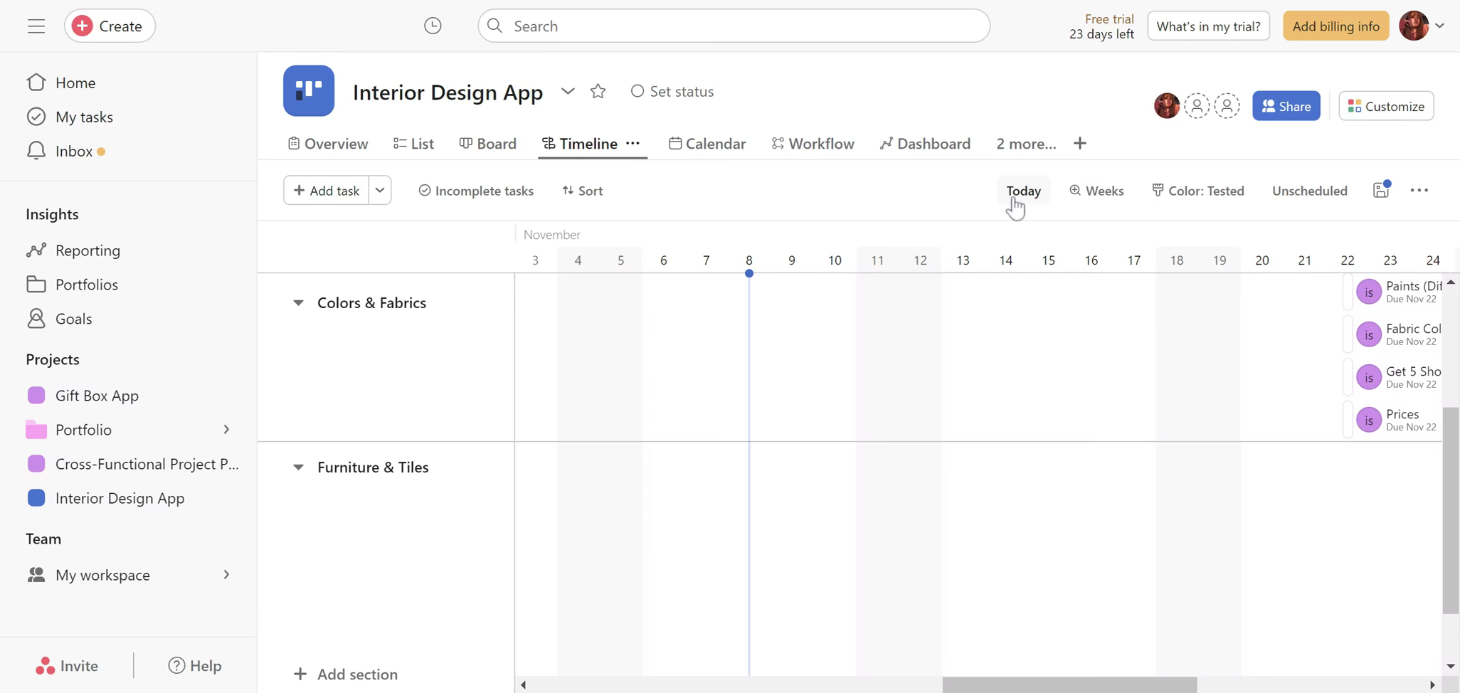Click save view icon with blue dot

pyautogui.click(x=1381, y=190)
